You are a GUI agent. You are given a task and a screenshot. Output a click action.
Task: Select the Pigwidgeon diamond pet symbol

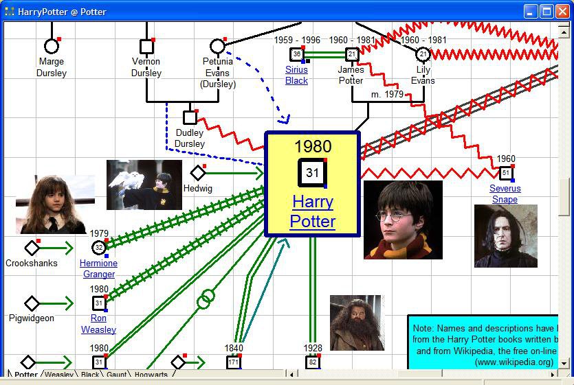[x=32, y=303]
